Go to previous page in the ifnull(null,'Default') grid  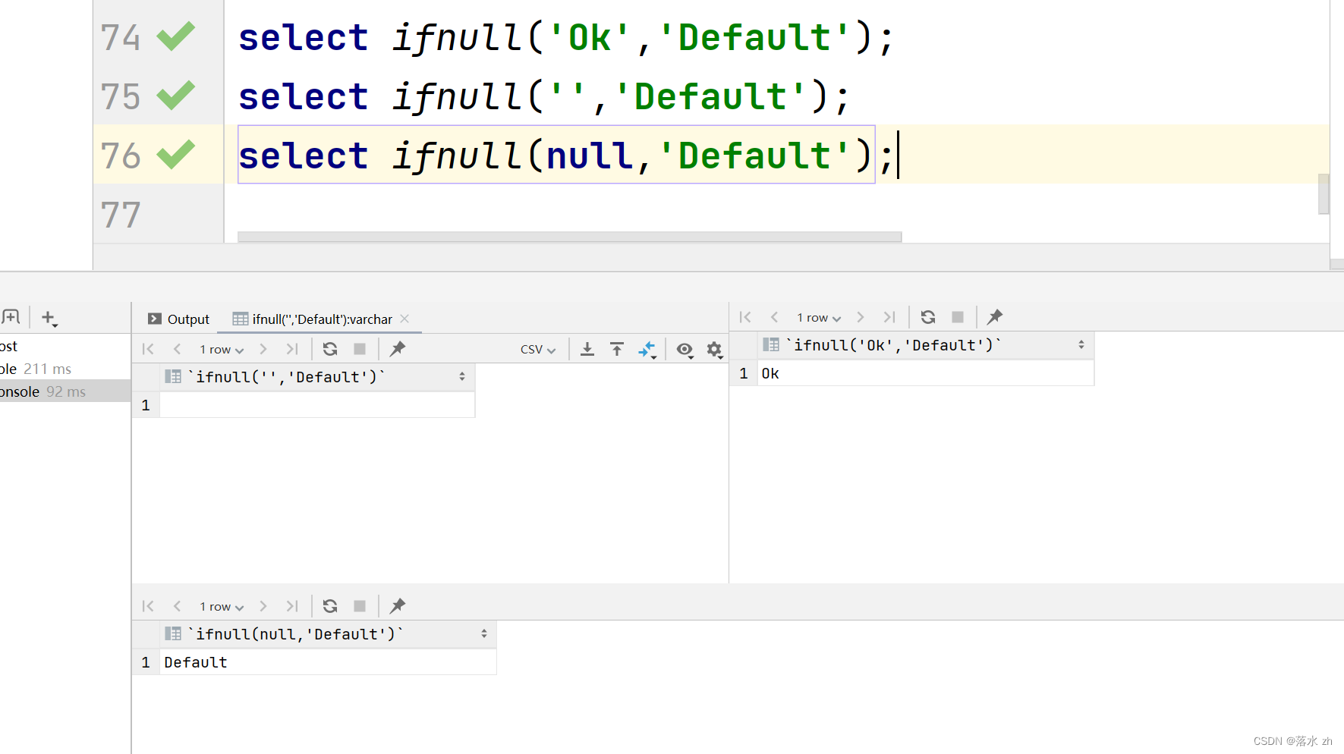[x=177, y=606]
